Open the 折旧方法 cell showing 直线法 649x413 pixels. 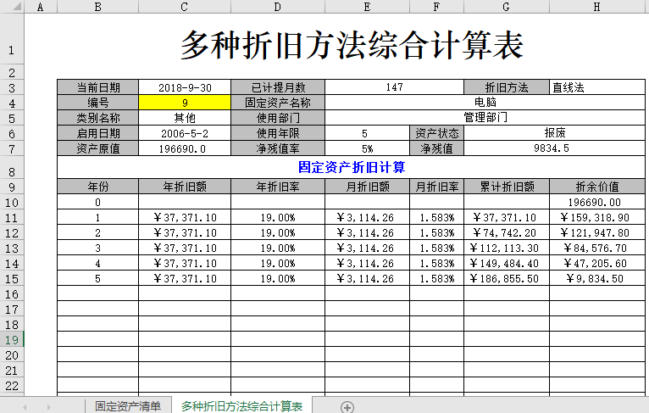tap(596, 87)
